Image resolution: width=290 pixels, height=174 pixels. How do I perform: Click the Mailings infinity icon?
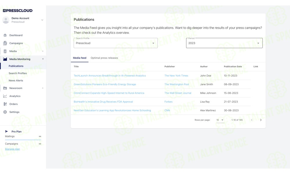click(40, 136)
